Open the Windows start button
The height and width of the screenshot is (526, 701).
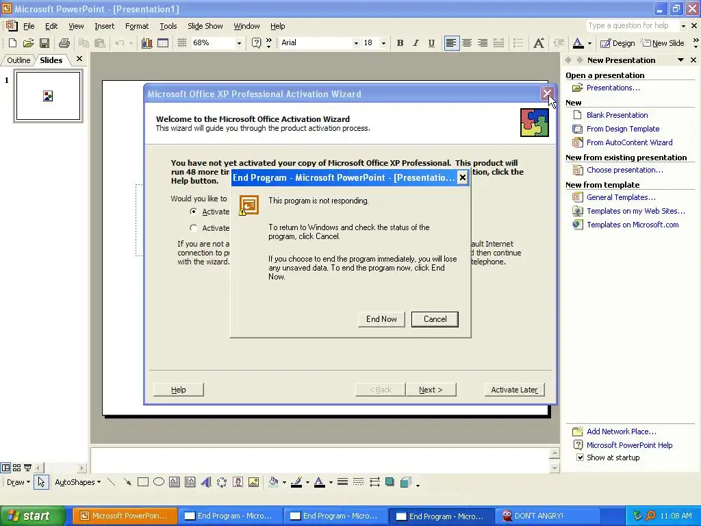(33, 516)
